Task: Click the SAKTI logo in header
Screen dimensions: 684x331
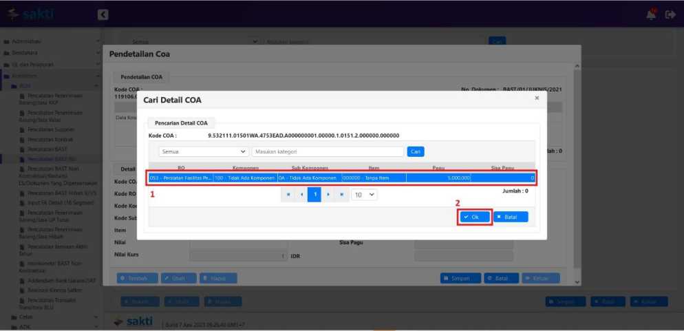Action: [30, 14]
